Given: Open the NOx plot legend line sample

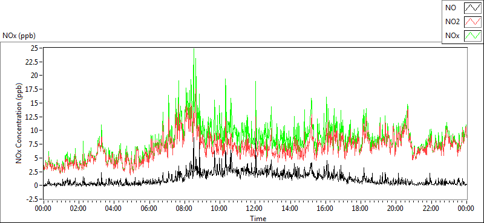Looking at the screenshot, I should click(473, 36).
